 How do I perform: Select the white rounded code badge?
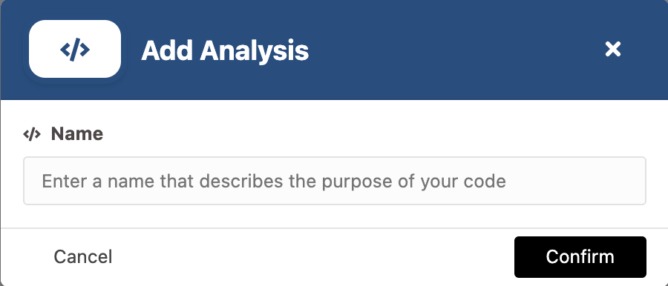point(75,49)
